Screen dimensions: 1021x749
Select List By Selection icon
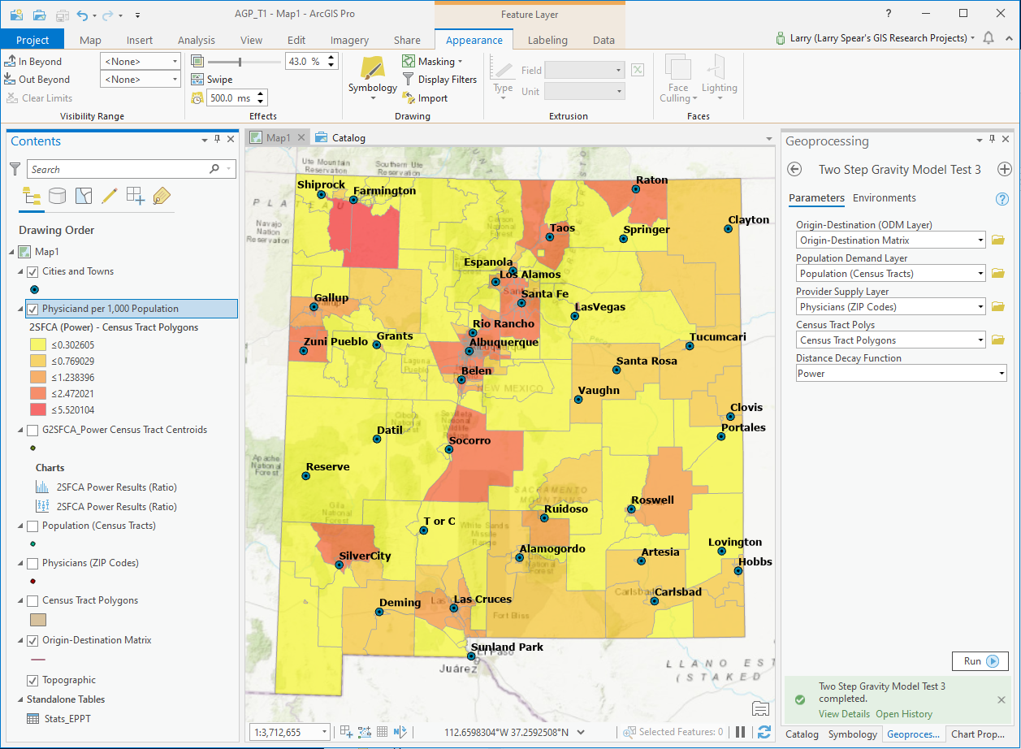pyautogui.click(x=84, y=195)
